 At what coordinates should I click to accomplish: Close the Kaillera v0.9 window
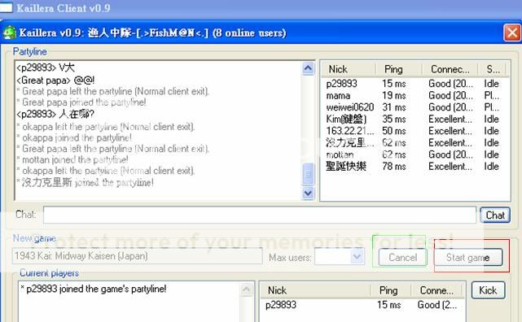tap(512, 33)
